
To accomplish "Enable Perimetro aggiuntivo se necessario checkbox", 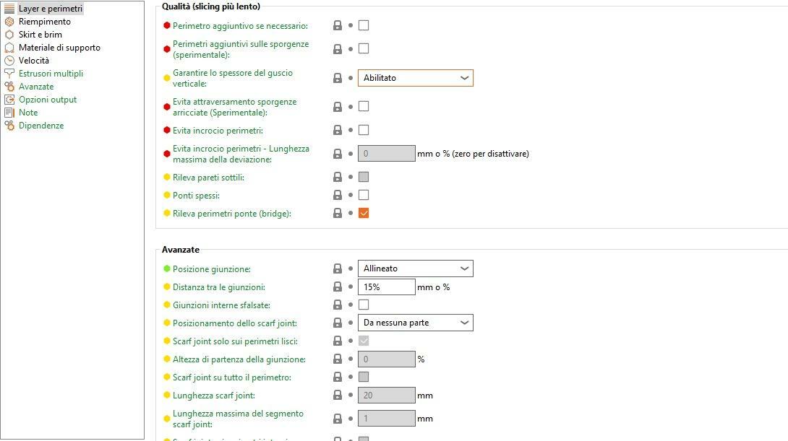I will coord(364,25).
